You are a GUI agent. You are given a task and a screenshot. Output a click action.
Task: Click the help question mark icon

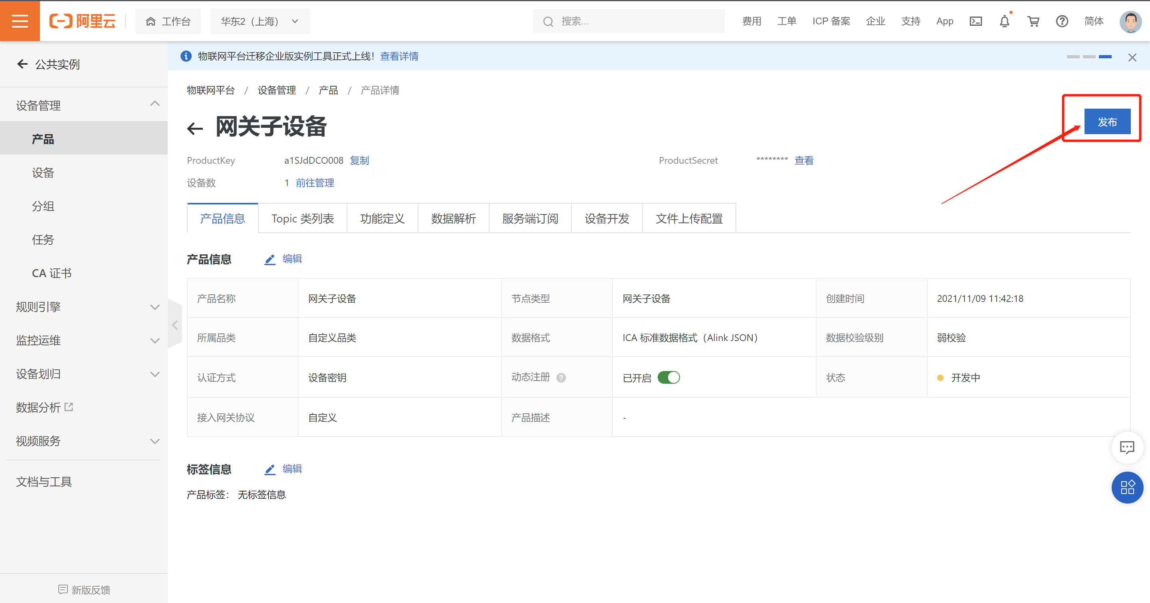tap(1062, 21)
